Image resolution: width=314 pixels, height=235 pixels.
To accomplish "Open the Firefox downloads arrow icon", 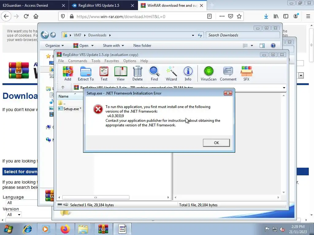I will [266, 17].
